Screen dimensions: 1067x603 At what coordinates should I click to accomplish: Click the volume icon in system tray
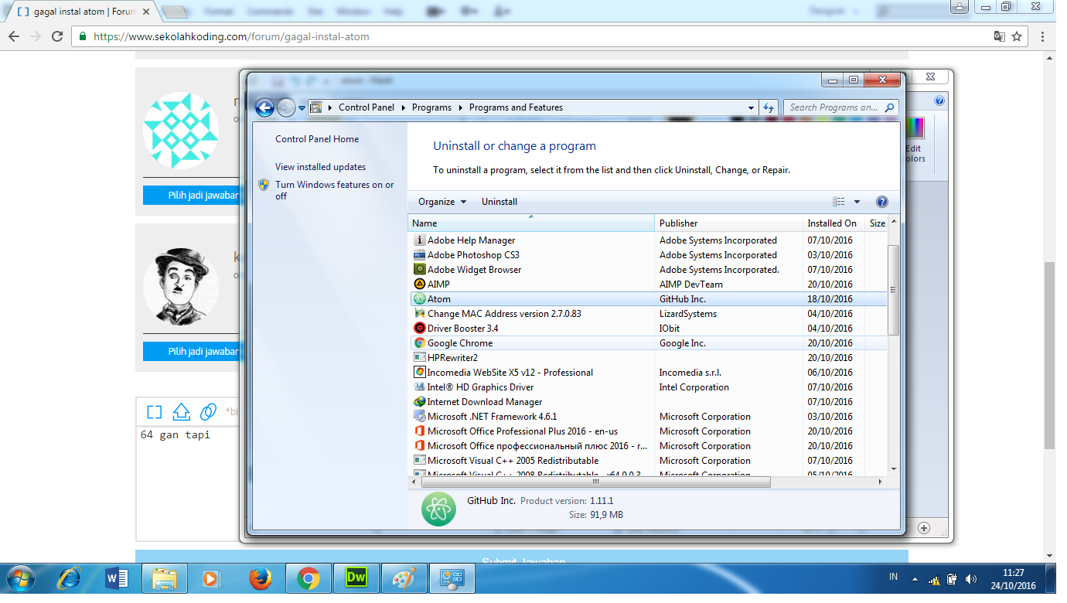pos(970,578)
